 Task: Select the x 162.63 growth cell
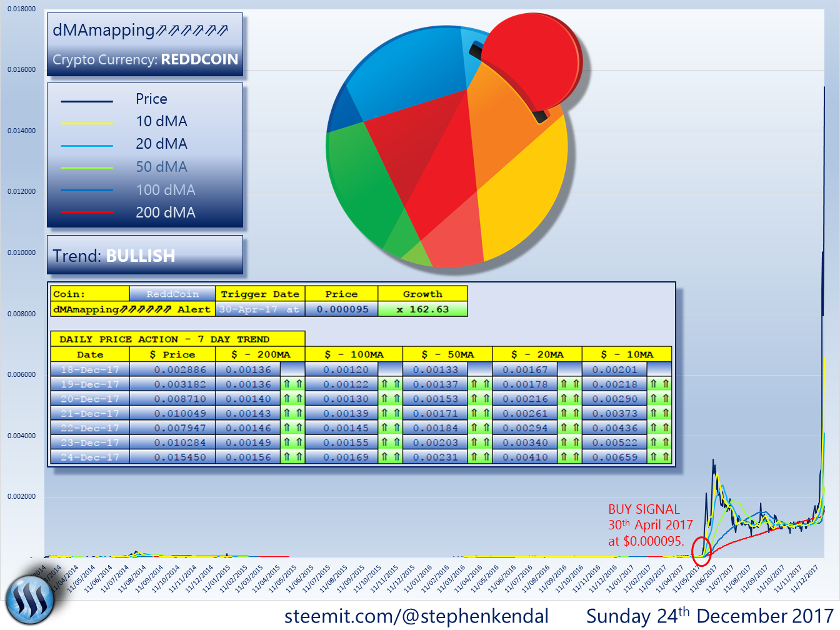click(422, 309)
